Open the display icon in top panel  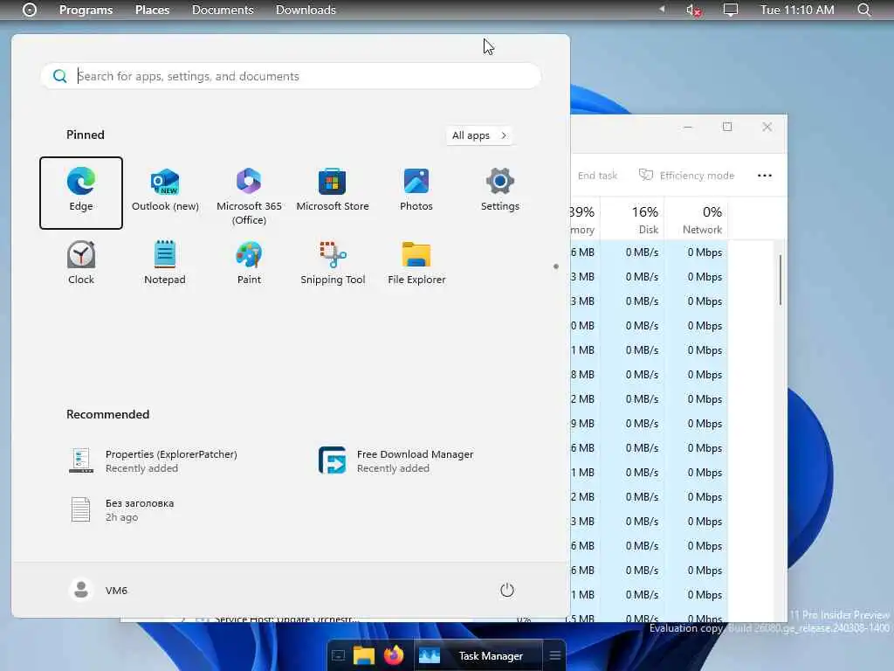point(731,10)
